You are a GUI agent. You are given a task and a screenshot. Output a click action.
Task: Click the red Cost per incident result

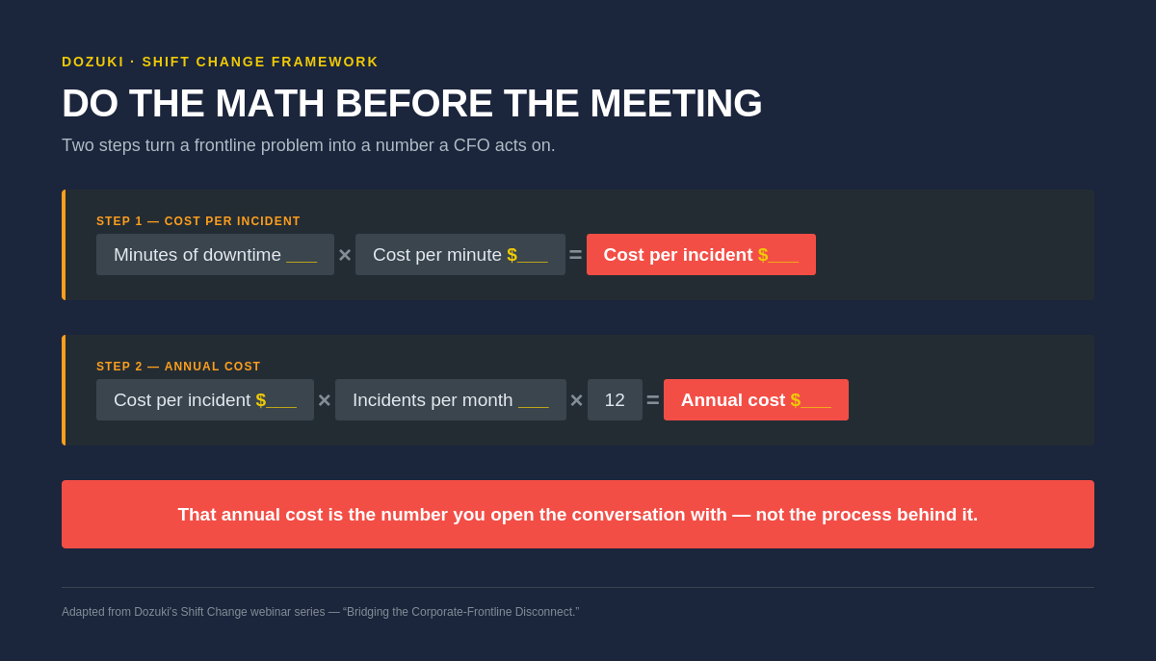click(x=701, y=255)
